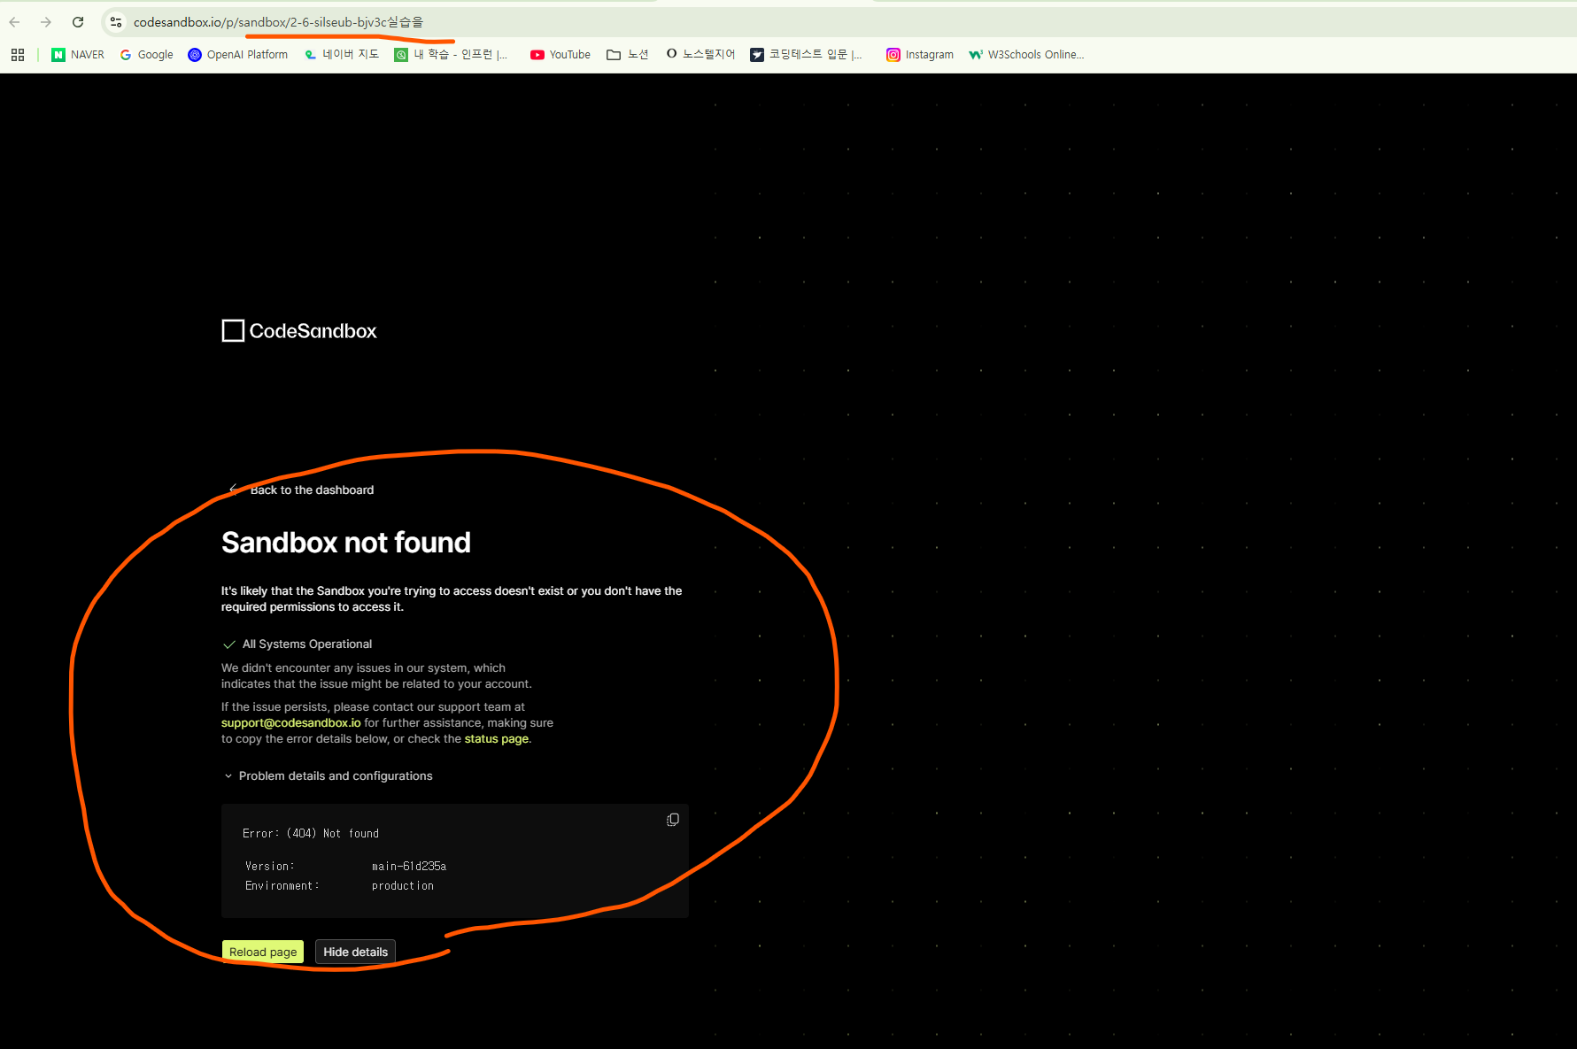1577x1049 pixels.
Task: Click the browser forward arrow
Action: click(46, 22)
